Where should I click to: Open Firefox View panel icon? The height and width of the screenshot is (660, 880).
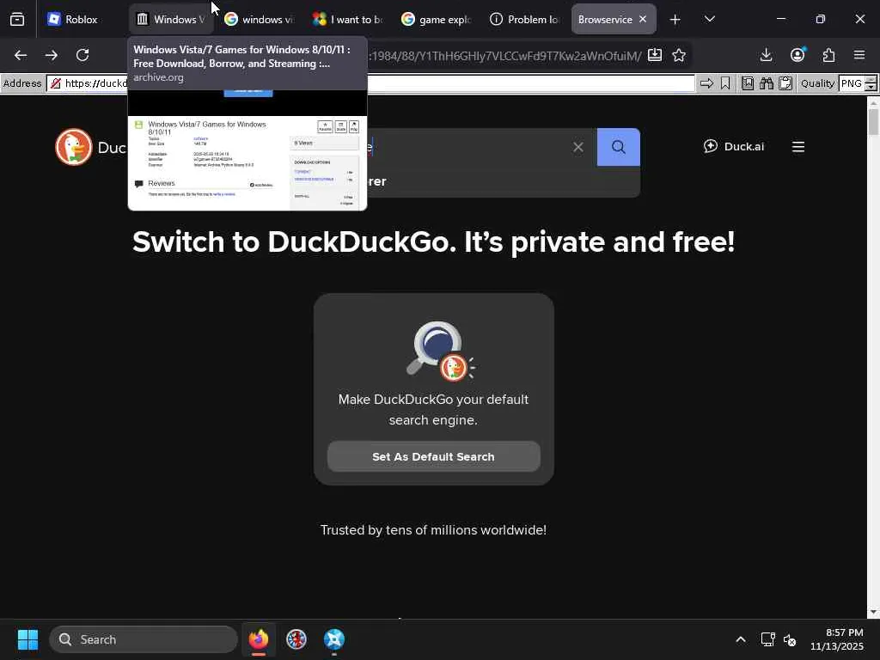(x=17, y=20)
